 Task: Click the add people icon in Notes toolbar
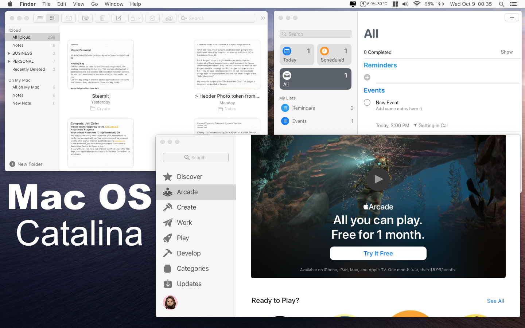pyautogui.click(x=169, y=18)
